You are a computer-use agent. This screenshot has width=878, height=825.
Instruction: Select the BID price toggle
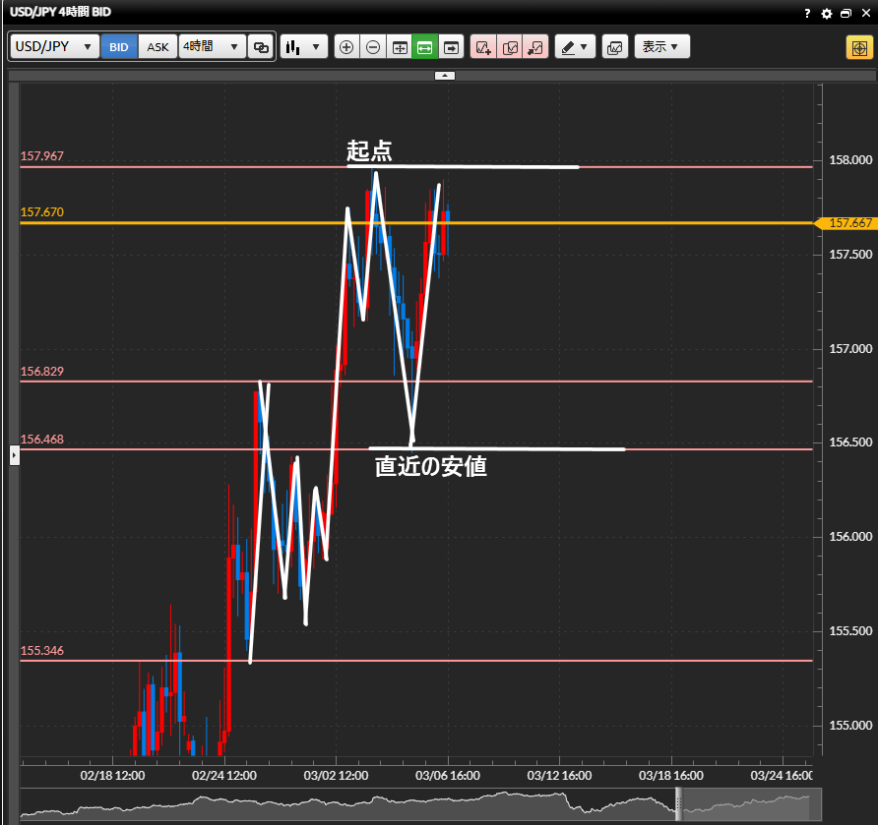tap(119, 46)
